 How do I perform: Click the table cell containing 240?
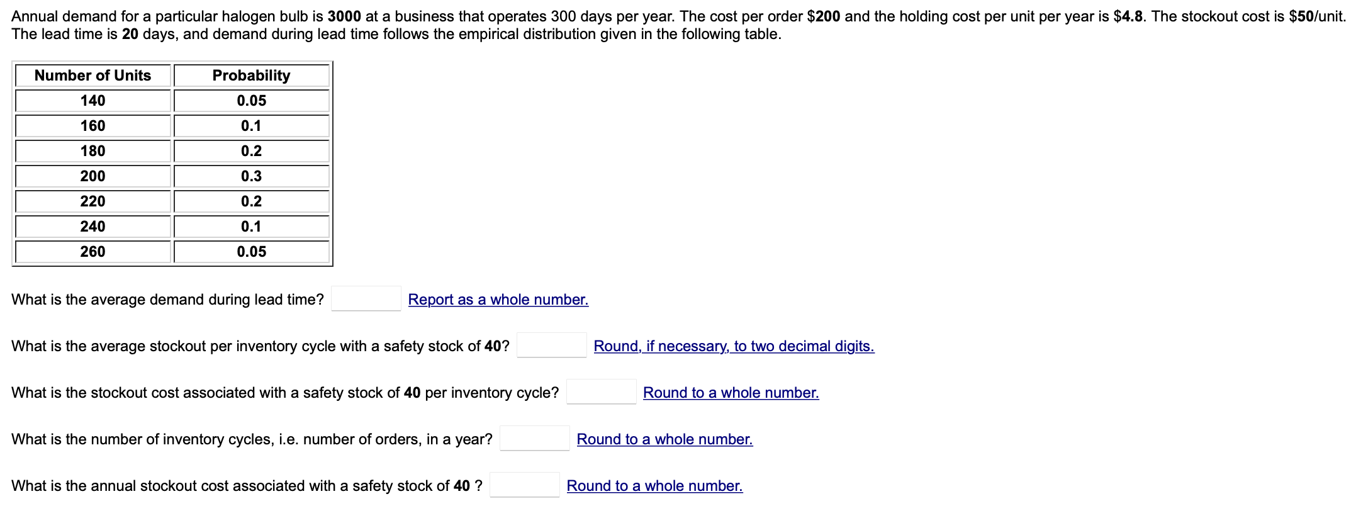[x=93, y=226]
